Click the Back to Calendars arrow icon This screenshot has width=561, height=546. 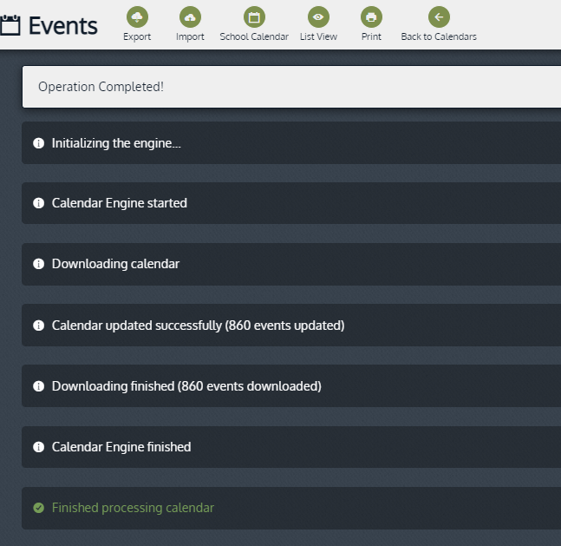pos(439,16)
